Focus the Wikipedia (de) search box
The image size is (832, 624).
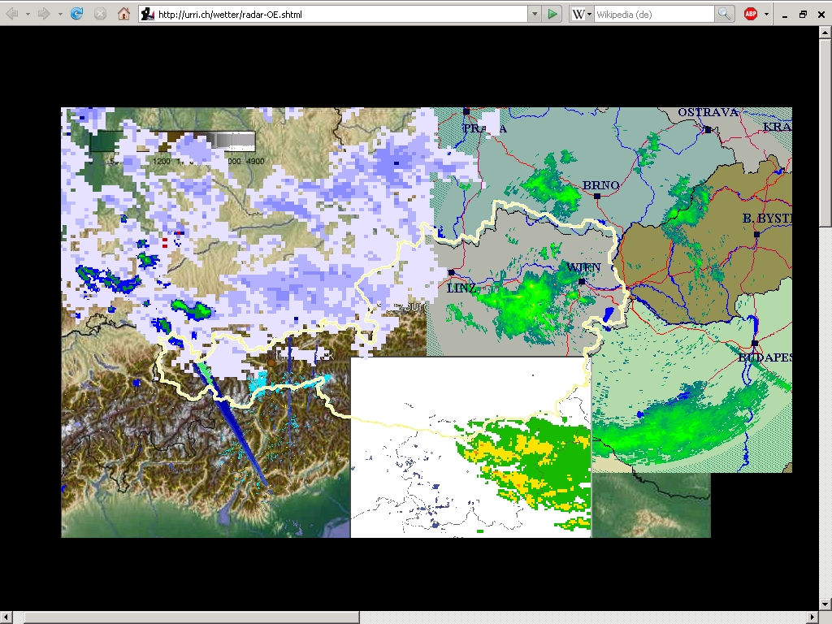pyautogui.click(x=653, y=14)
